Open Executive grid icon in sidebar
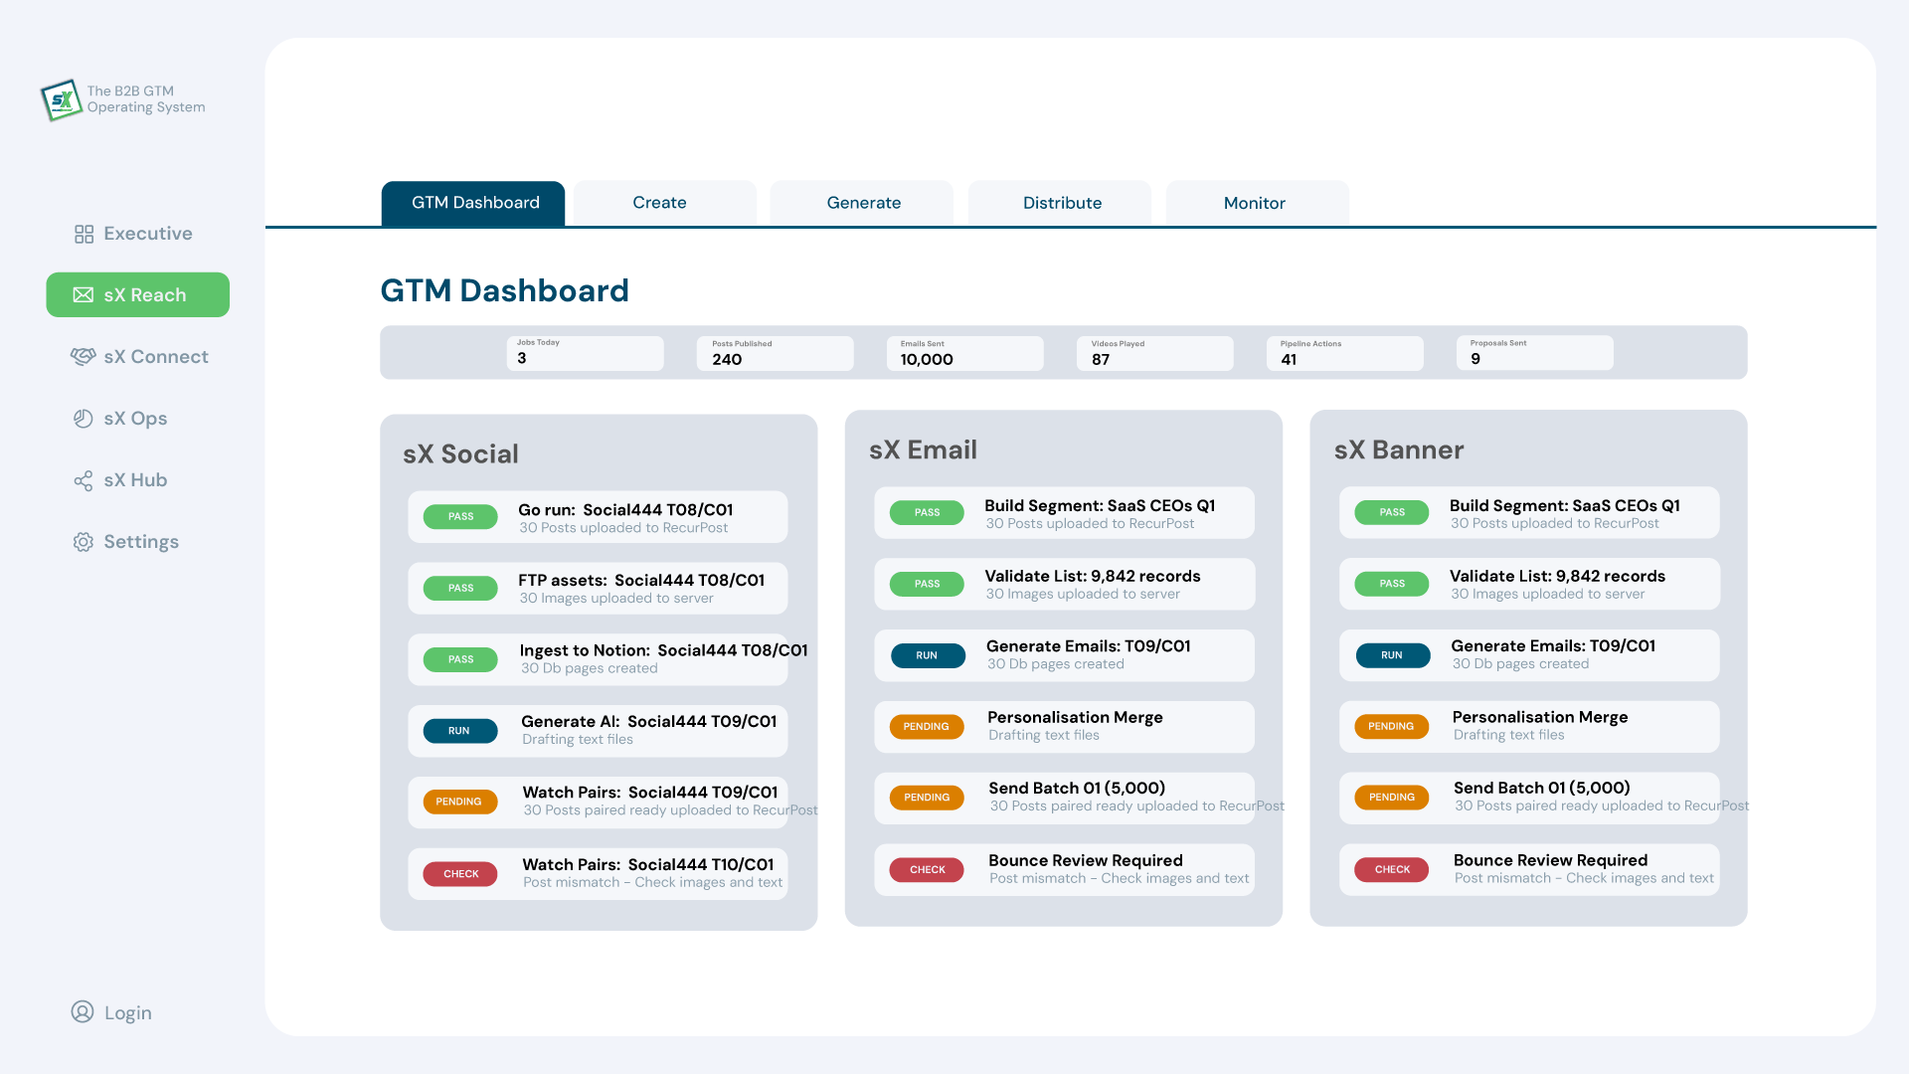Image resolution: width=1909 pixels, height=1074 pixels. (x=84, y=234)
